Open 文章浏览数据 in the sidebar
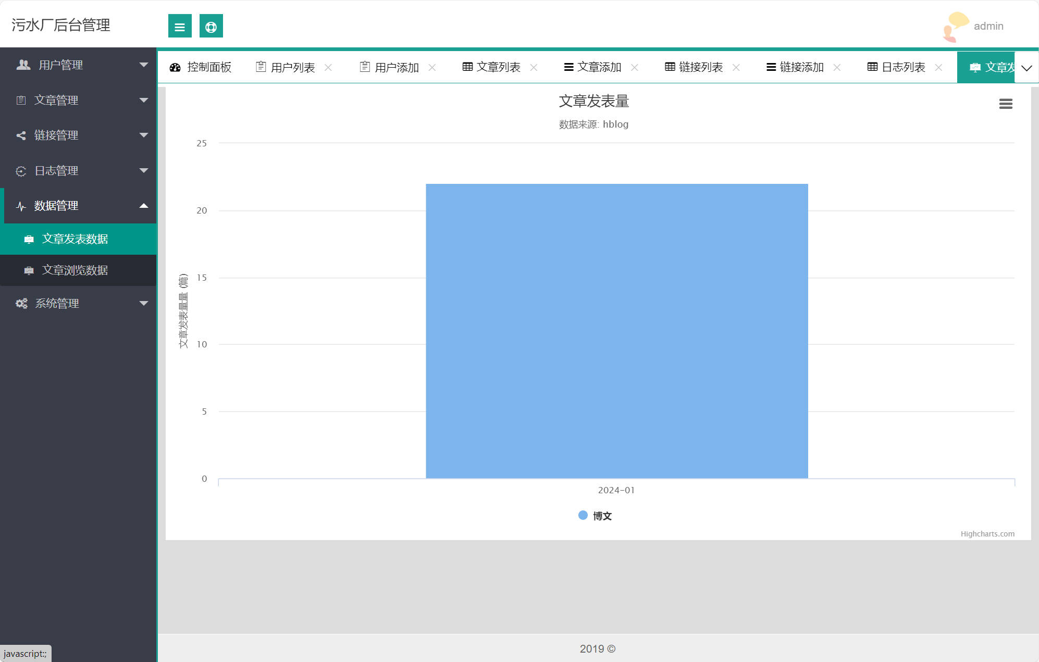Screen dimensions: 1039x662 click(75, 270)
